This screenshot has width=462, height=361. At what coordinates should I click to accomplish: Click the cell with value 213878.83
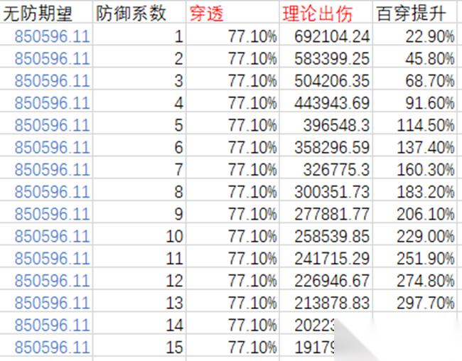click(x=326, y=303)
